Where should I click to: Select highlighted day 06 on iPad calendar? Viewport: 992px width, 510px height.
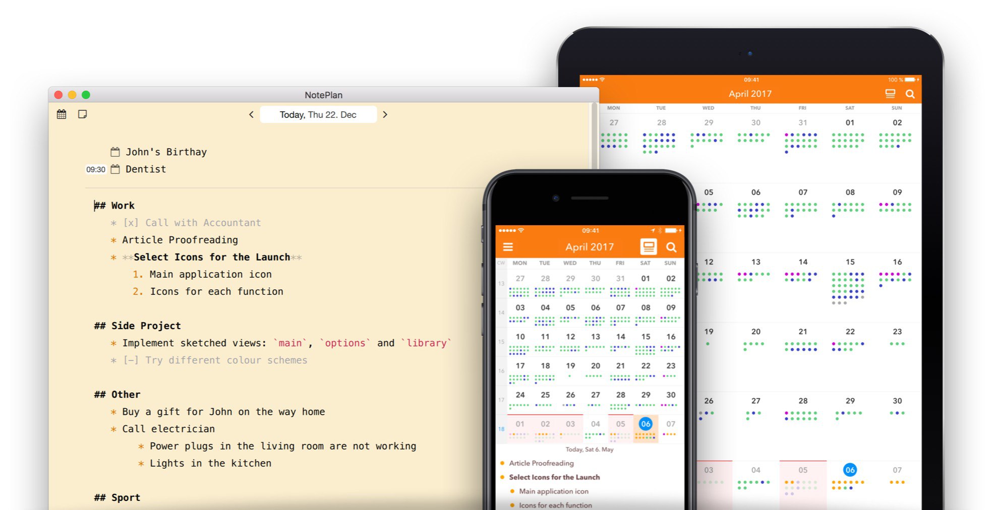850,470
